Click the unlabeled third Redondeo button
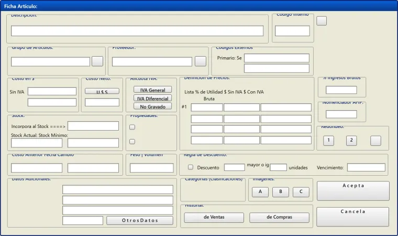Viewport: 398px width, 236px height. 375,141
